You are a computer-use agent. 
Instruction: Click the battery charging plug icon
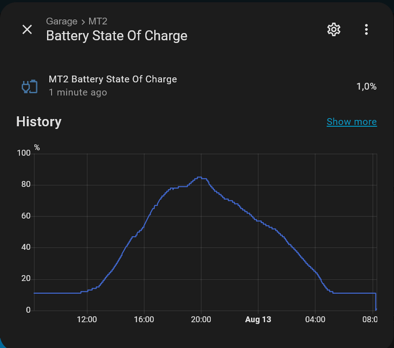pos(29,86)
